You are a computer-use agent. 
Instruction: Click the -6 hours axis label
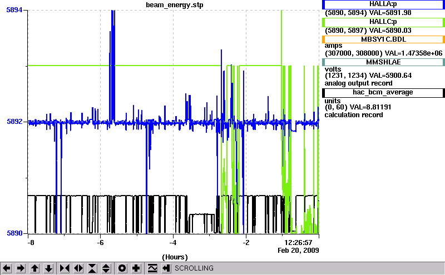100,243
